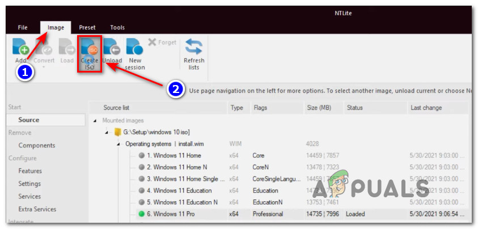Open the File tab
478x229 pixels.
[x=23, y=27]
